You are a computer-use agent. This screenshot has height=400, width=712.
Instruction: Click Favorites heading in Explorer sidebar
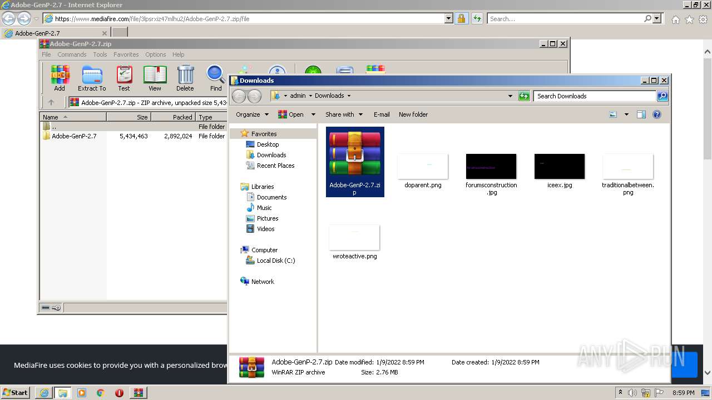coord(264,134)
